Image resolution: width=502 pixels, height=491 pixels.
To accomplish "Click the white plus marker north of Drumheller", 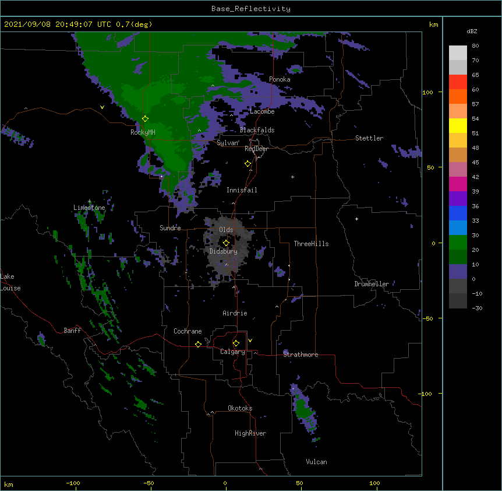I will tap(356, 219).
